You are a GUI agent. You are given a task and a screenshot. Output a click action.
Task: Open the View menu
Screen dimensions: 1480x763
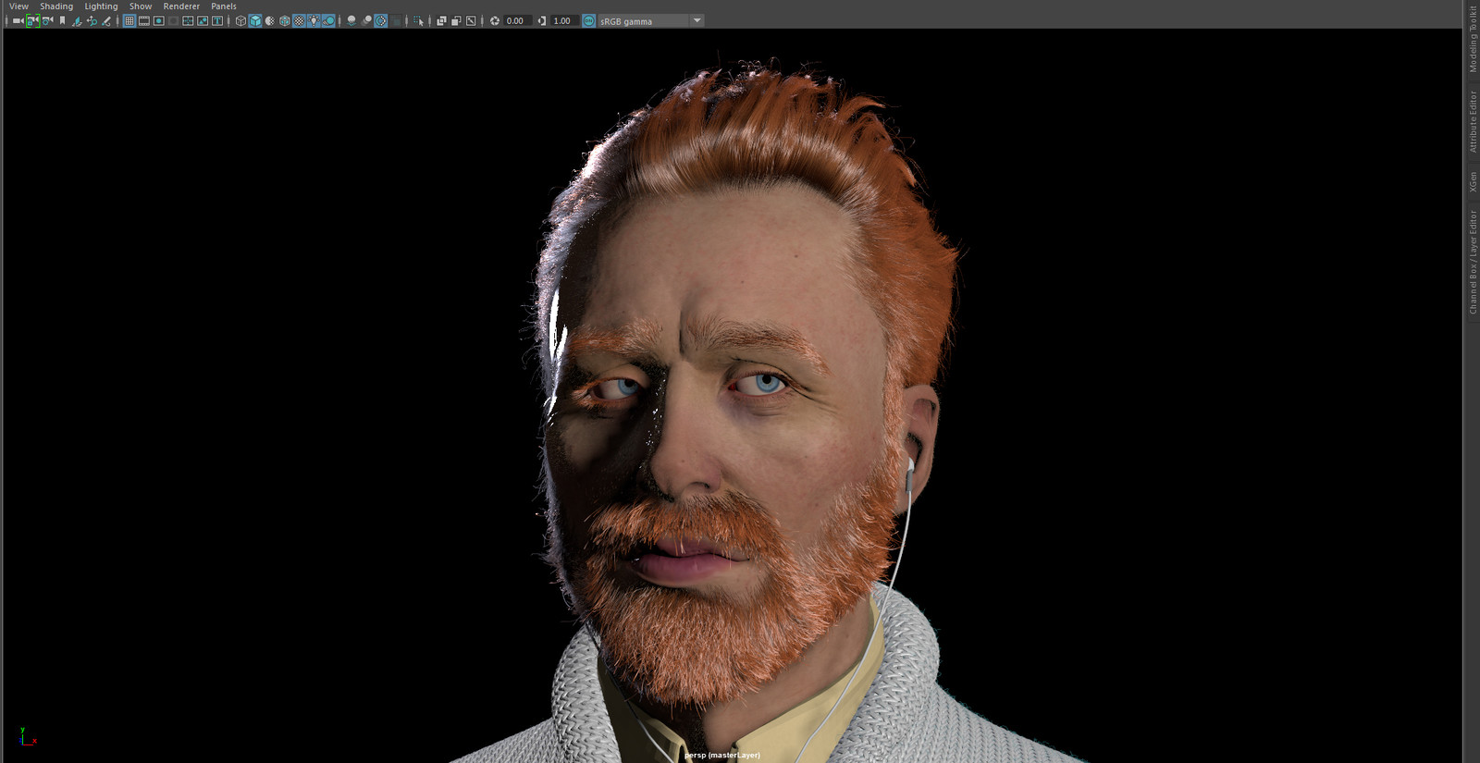point(18,6)
